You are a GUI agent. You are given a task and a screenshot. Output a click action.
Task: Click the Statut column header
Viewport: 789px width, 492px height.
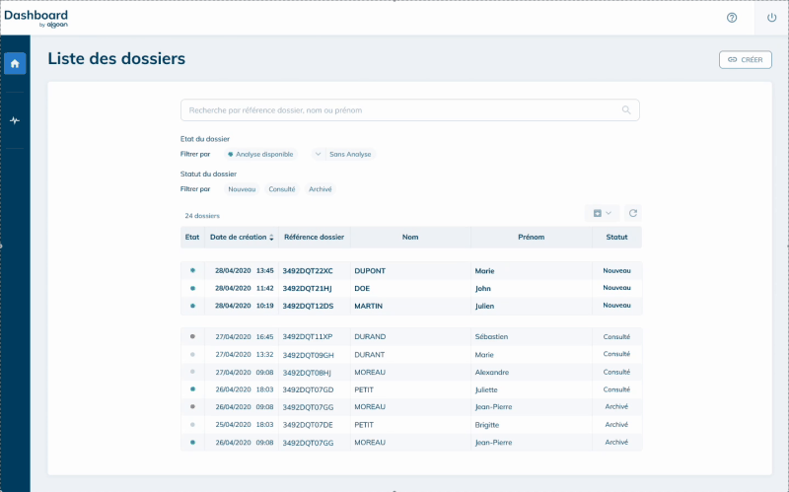click(616, 237)
